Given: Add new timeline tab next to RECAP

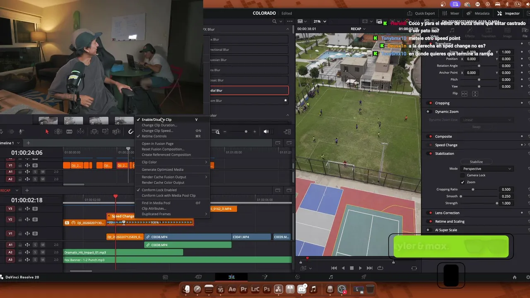Looking at the screenshot, I should (27, 190).
